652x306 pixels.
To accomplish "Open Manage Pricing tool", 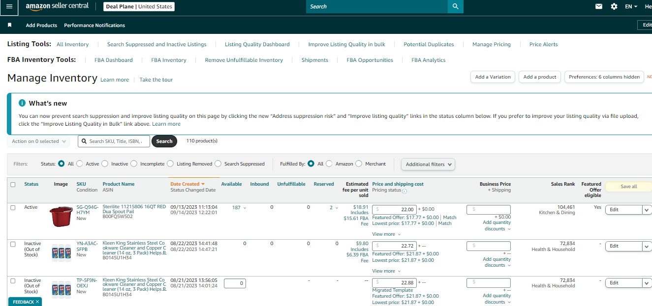I will click(492, 44).
